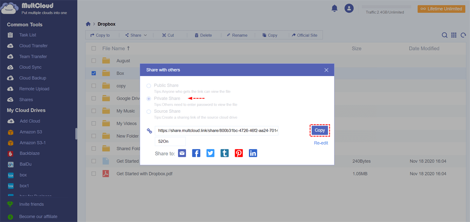Screen dimensions: 470x222
Task: Uncheck the Box folder checkbox
Action: pyautogui.click(x=94, y=73)
